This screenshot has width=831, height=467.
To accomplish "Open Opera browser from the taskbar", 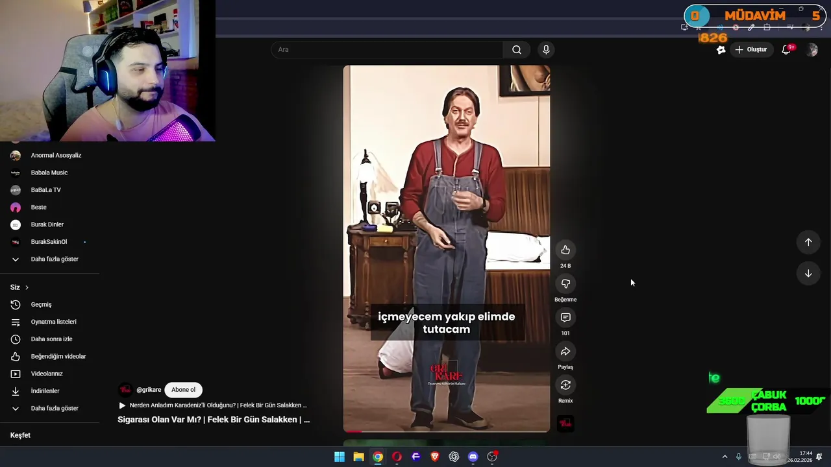I will [397, 457].
